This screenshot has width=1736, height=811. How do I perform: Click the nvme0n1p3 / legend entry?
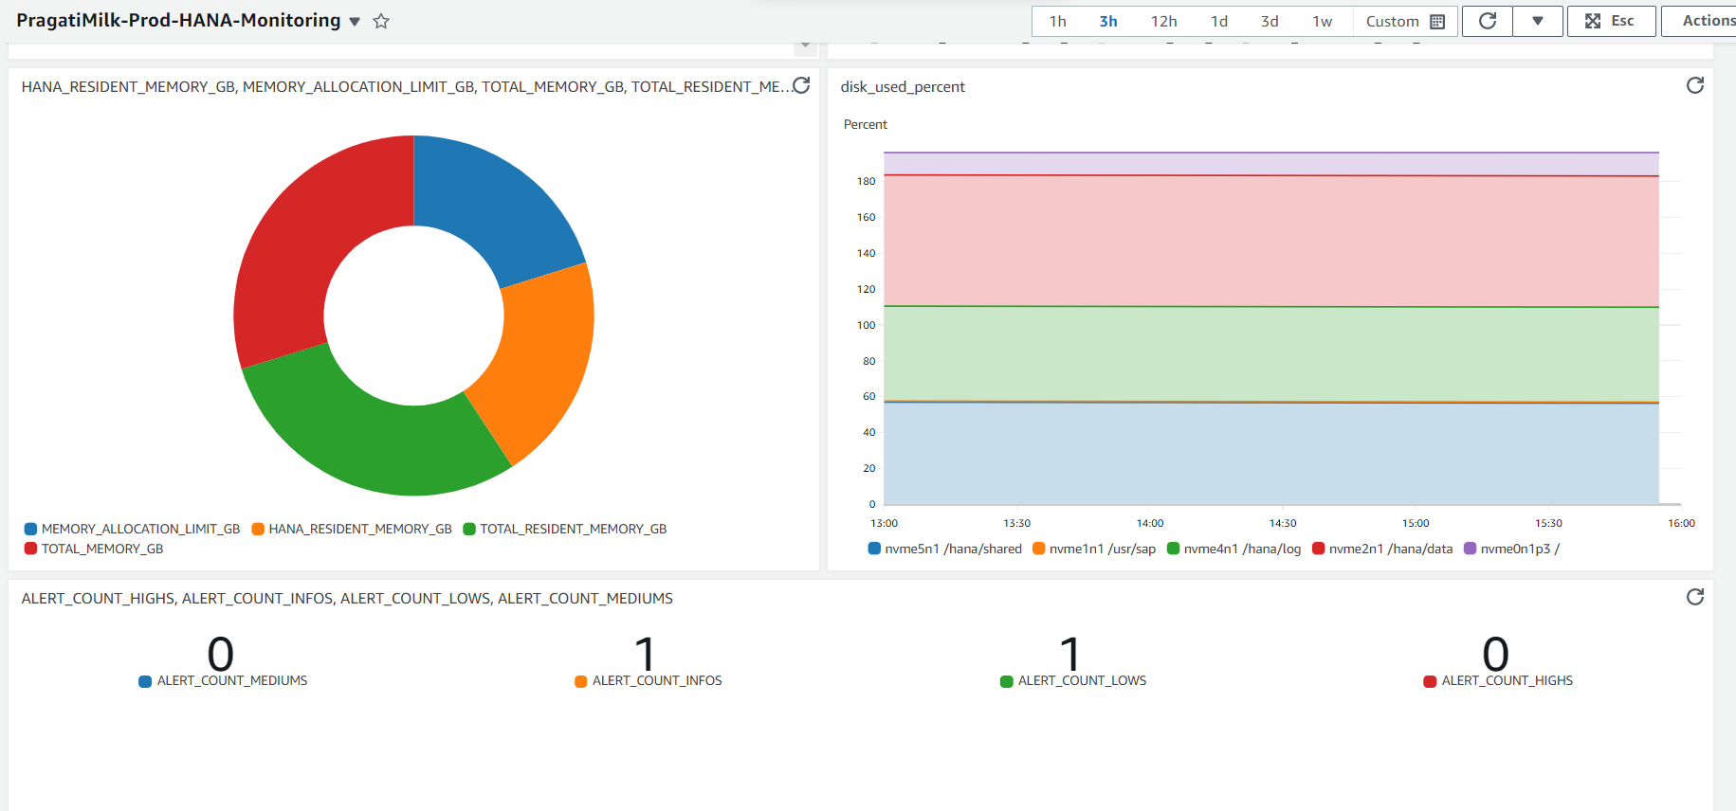point(1512,549)
